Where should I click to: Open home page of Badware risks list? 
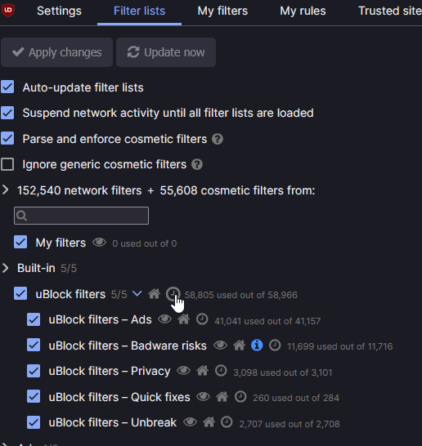tap(239, 346)
